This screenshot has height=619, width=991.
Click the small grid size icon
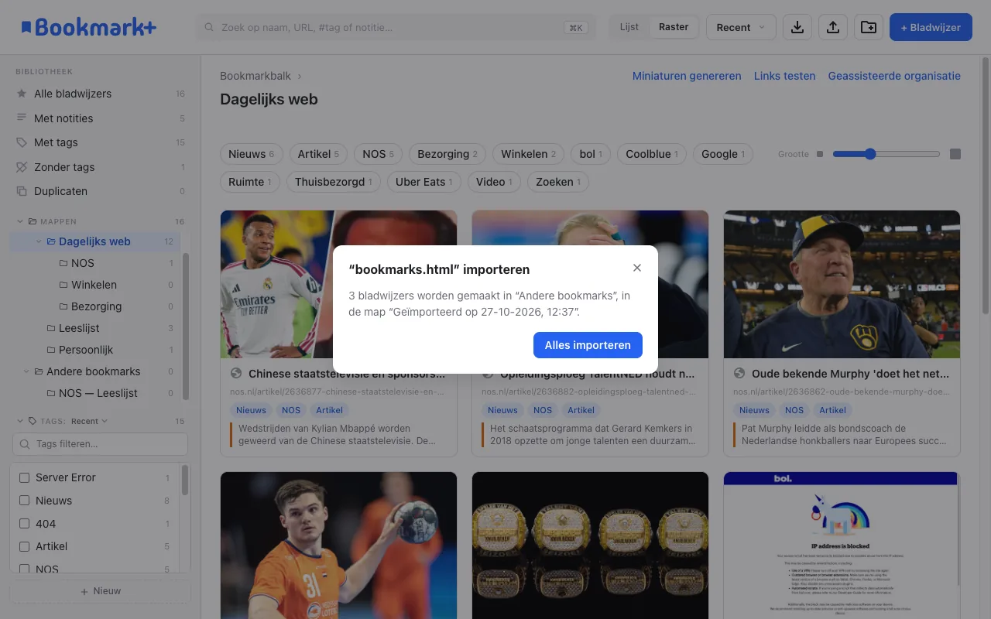(820, 154)
